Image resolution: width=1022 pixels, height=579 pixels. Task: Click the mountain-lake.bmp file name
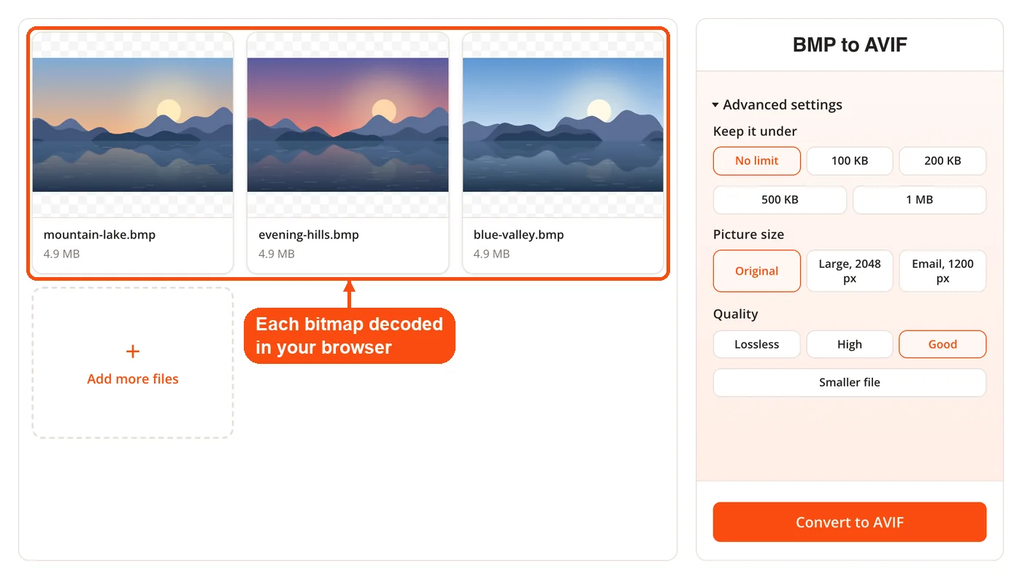tap(99, 235)
